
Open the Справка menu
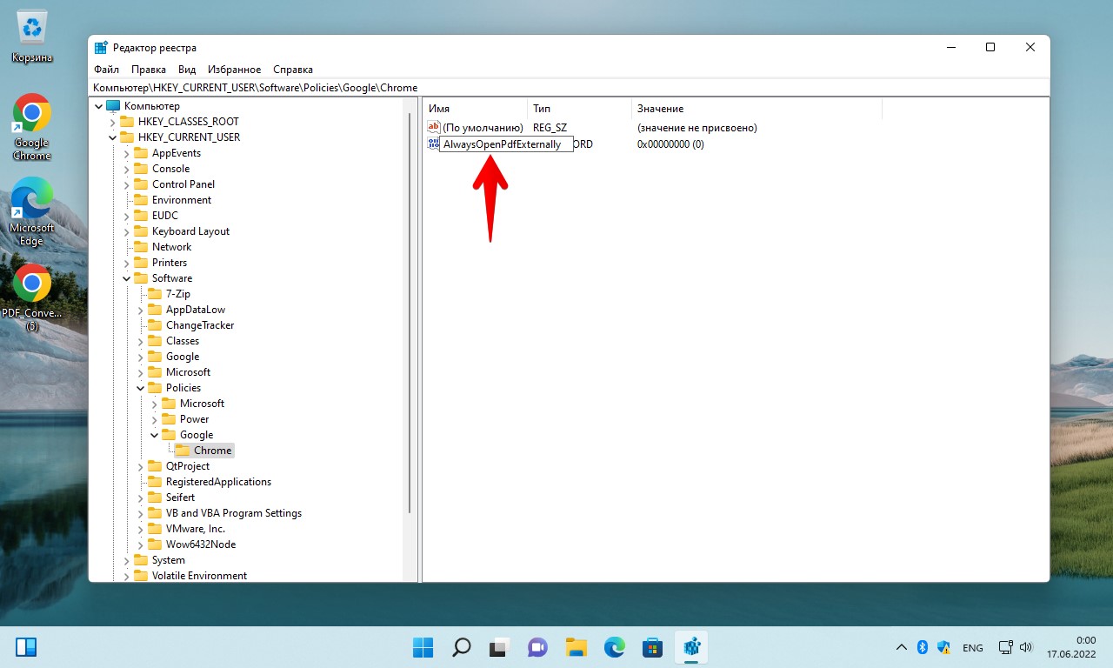point(293,70)
